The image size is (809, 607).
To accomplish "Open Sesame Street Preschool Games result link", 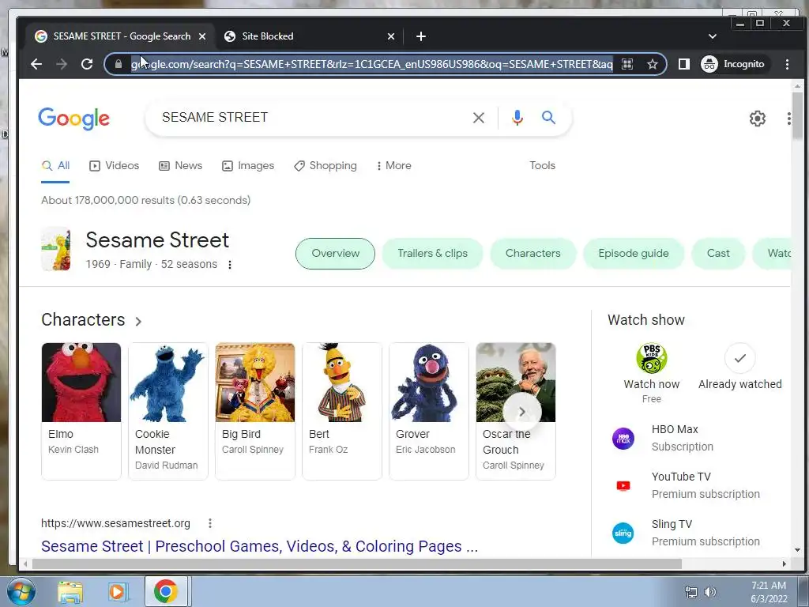I will (259, 546).
